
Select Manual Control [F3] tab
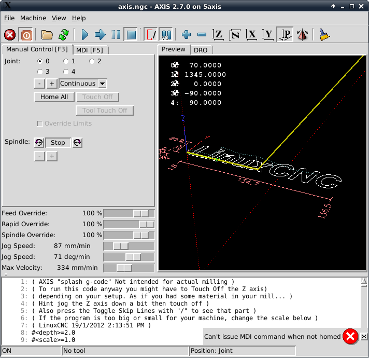pyautogui.click(x=37, y=49)
